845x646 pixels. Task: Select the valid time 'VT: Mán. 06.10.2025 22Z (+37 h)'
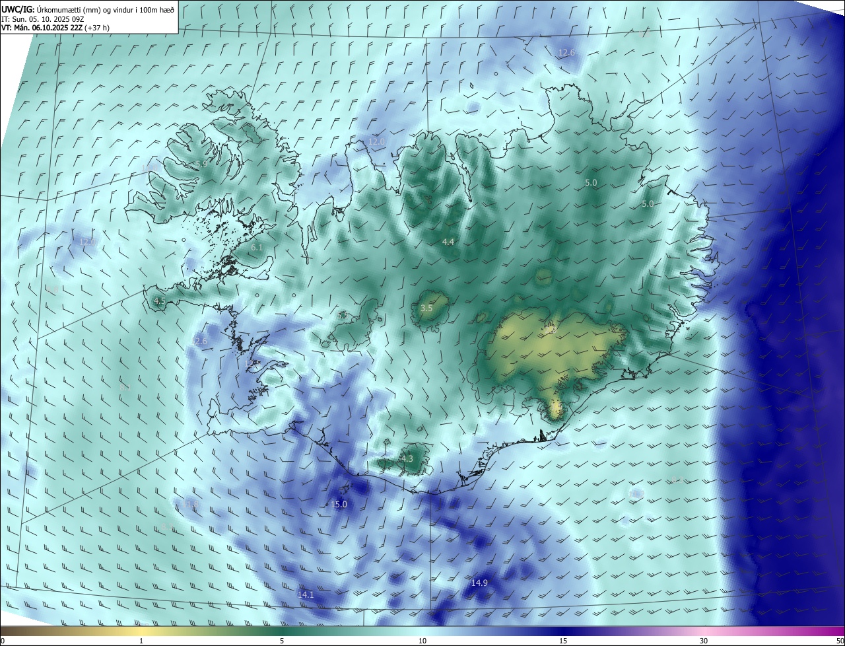[56, 28]
